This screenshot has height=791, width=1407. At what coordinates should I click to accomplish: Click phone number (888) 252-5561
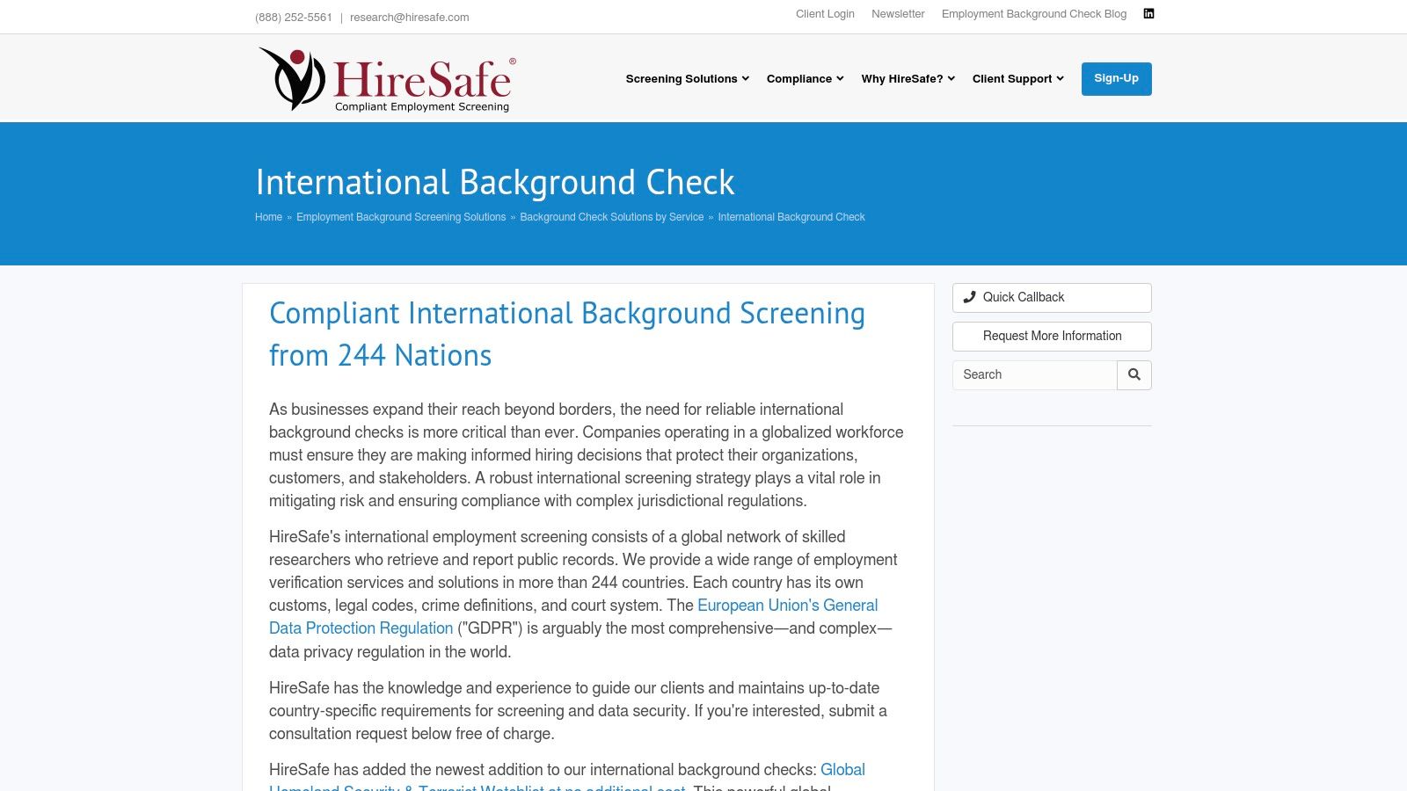click(x=294, y=18)
